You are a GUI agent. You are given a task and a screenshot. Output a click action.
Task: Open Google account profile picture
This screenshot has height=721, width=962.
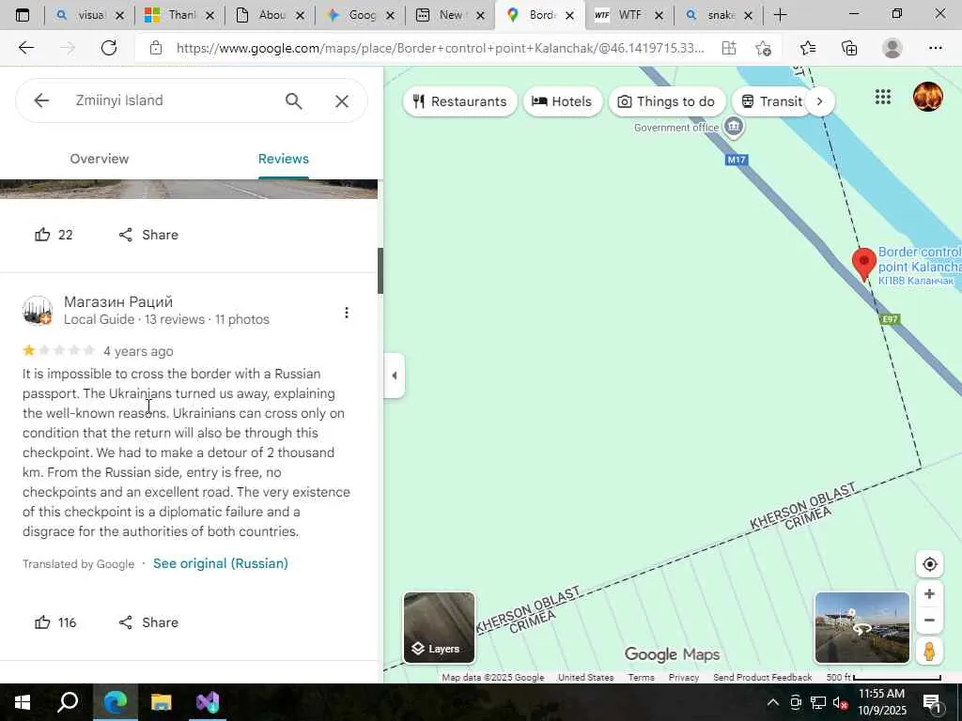[927, 97]
